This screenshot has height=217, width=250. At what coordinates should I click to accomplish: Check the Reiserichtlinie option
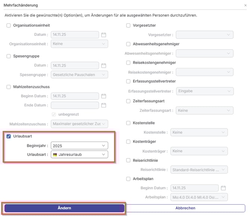coord(128,161)
